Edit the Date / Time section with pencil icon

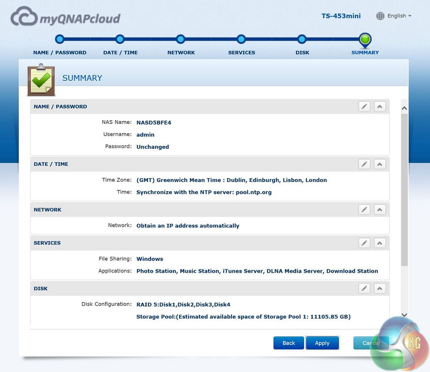pyautogui.click(x=364, y=164)
